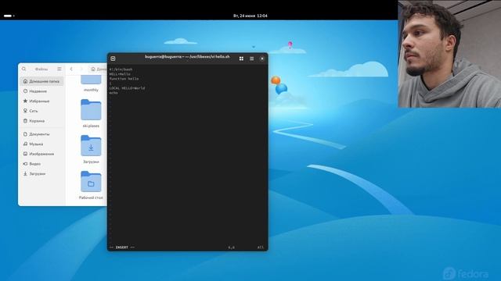Click the 'function hello' line in vi
The image size is (501, 281).
(x=124, y=79)
